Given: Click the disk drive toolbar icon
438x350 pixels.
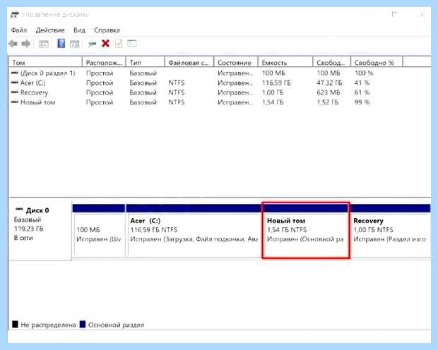Looking at the screenshot, I should coord(92,44).
